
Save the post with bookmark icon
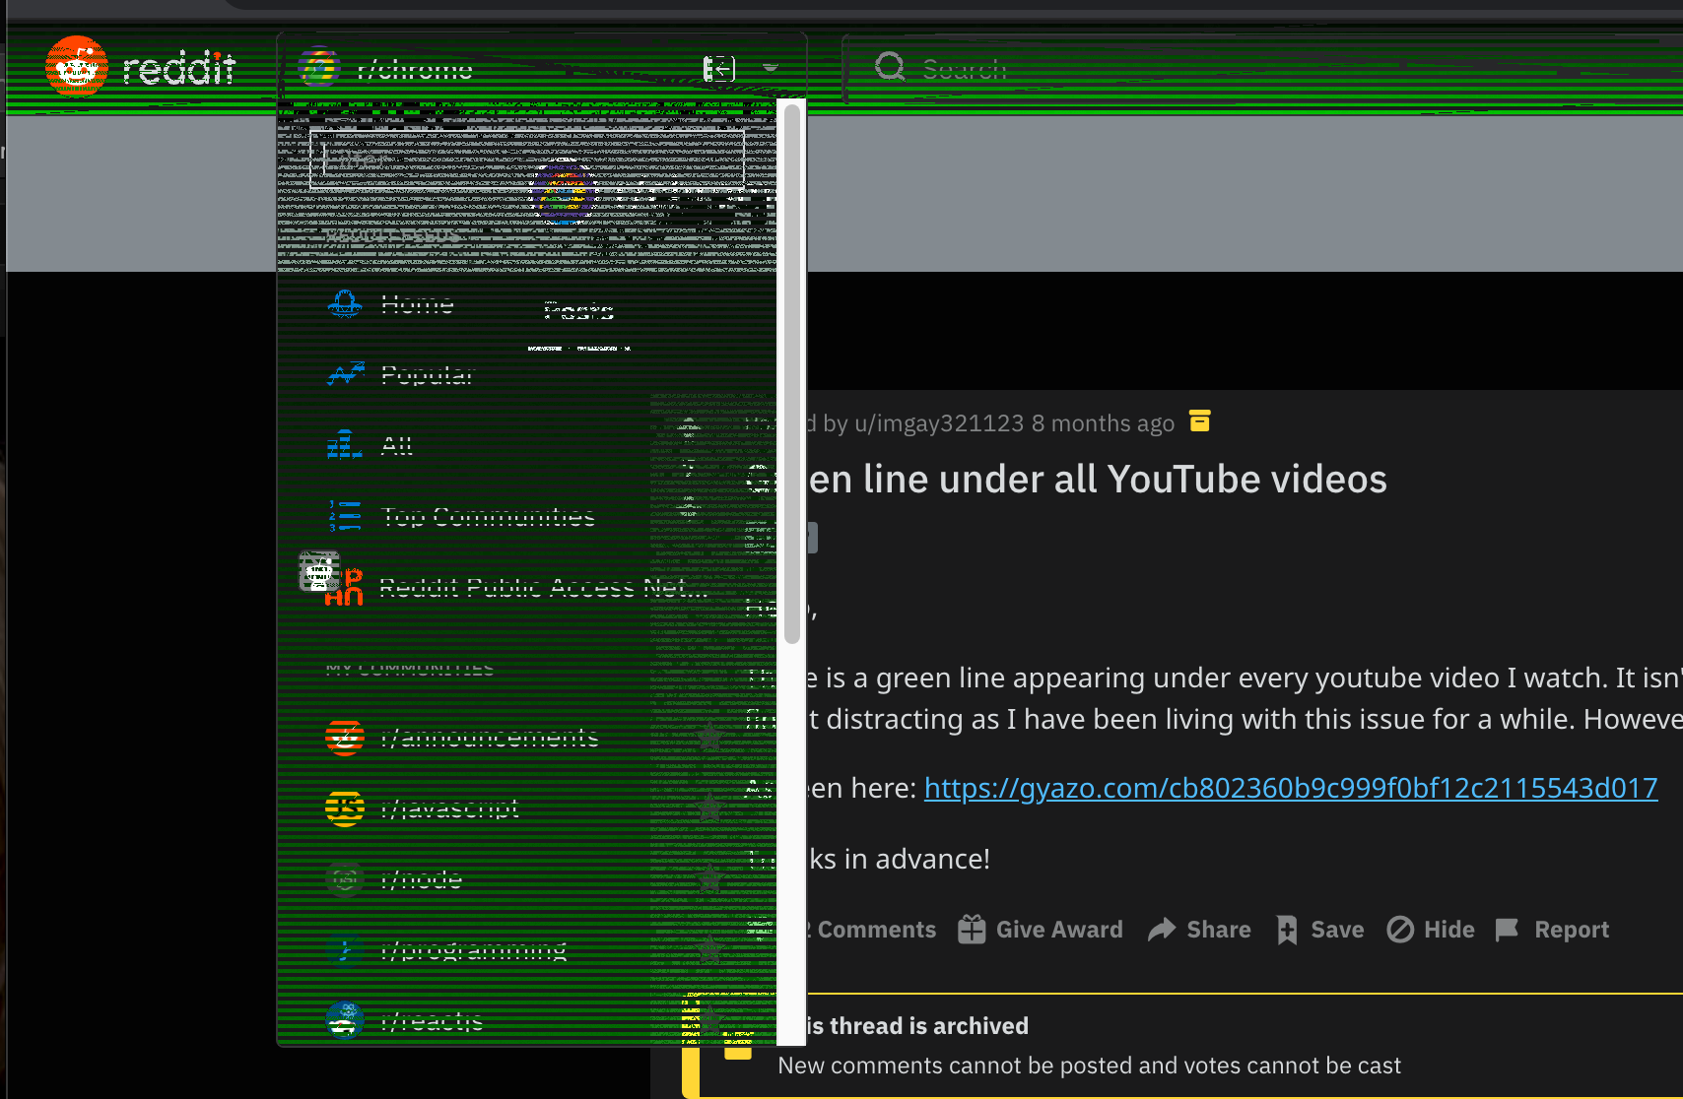1319,930
